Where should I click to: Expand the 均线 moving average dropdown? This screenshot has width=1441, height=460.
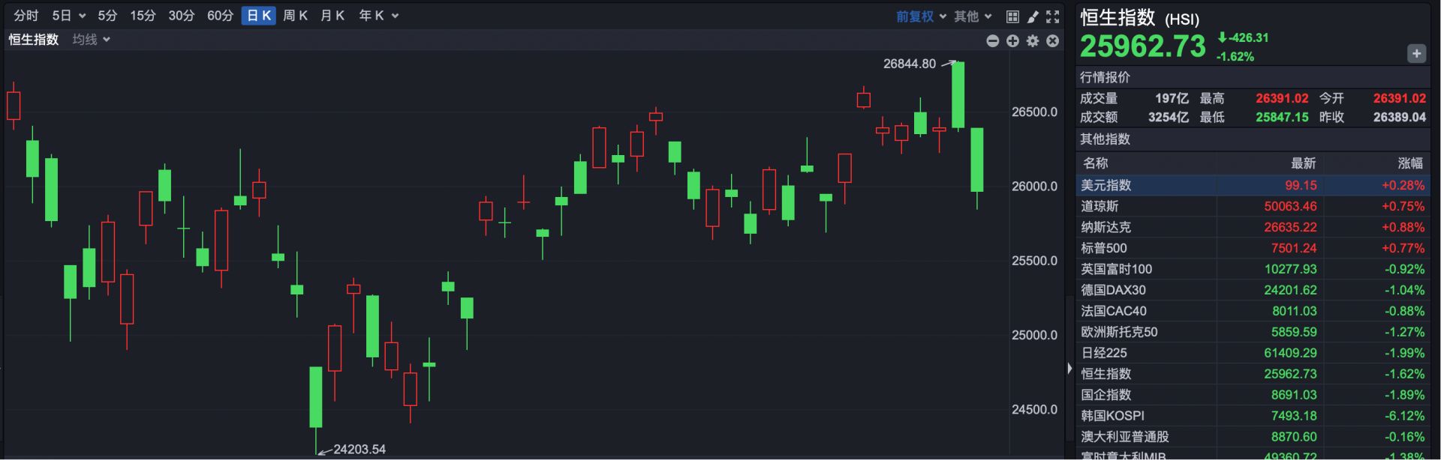(x=91, y=40)
